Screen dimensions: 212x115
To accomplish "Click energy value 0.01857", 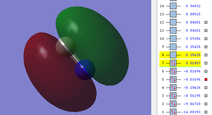I will 193,63.
